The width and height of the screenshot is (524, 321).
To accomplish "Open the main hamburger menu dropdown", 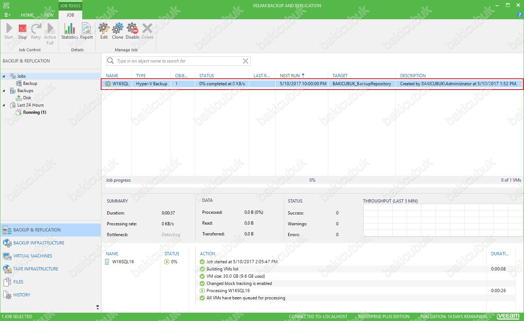I will click(7, 15).
